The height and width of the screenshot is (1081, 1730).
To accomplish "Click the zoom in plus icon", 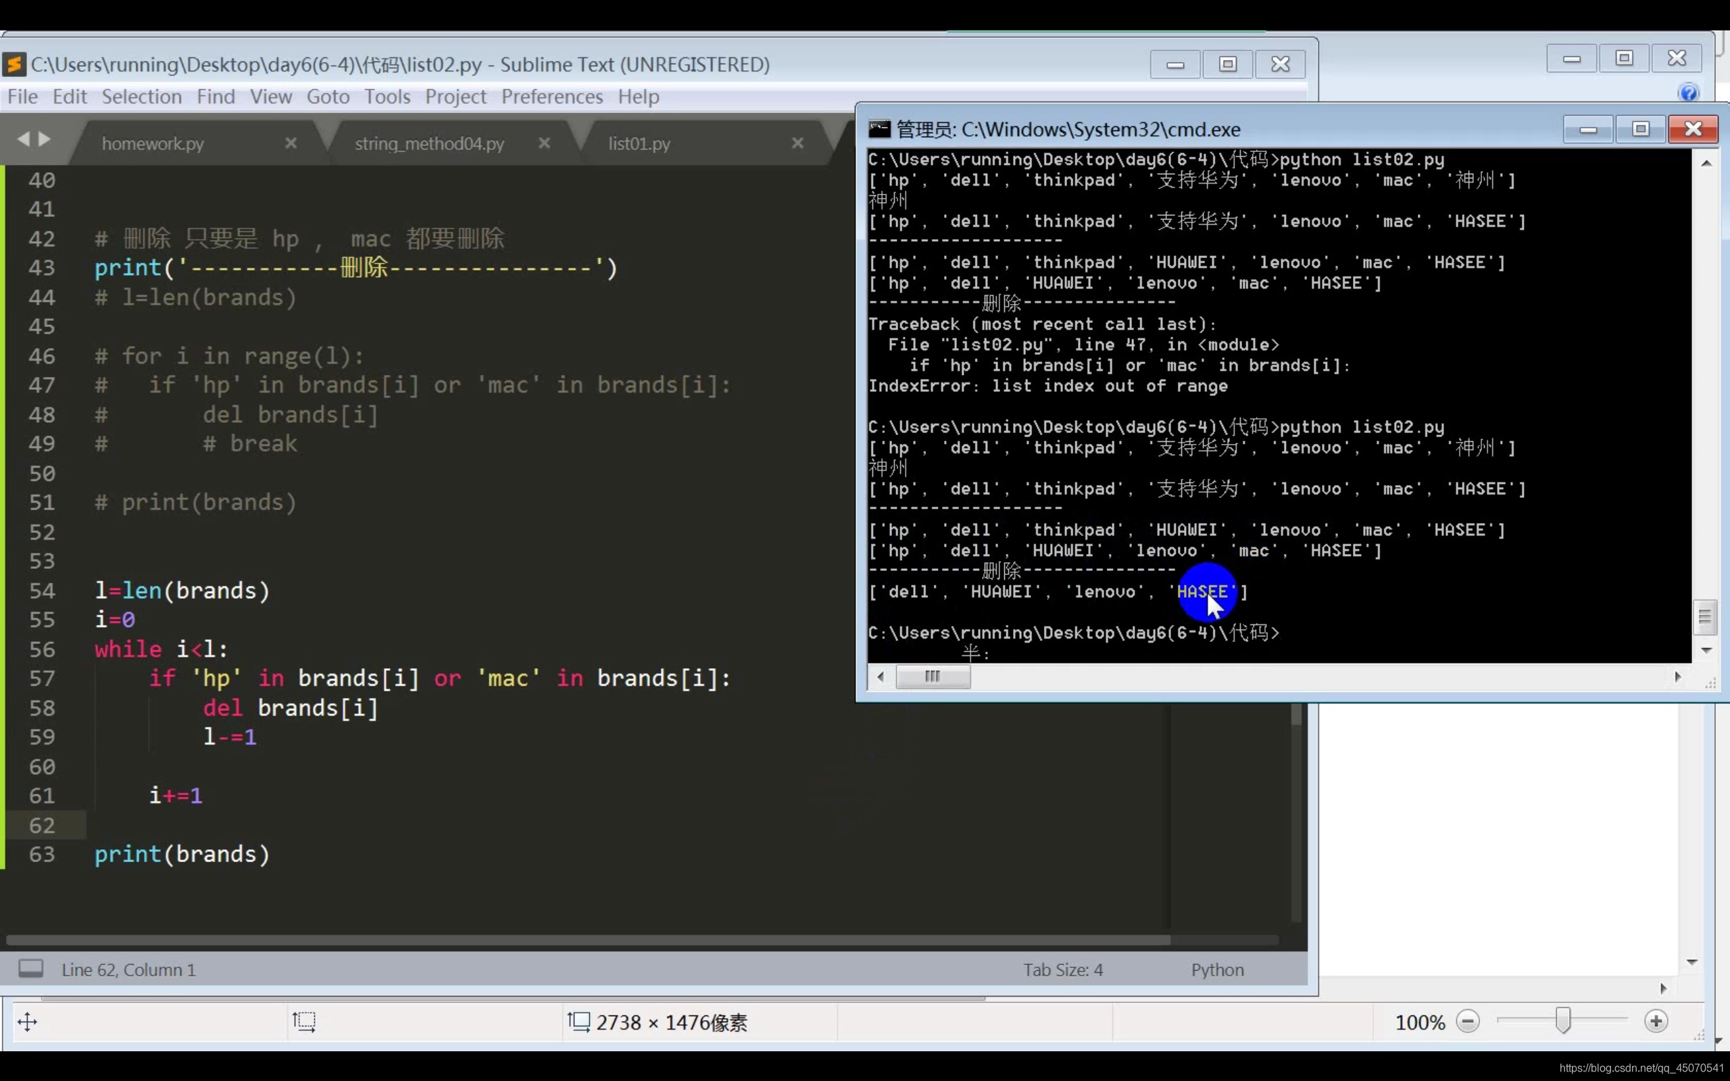I will click(x=1656, y=1022).
